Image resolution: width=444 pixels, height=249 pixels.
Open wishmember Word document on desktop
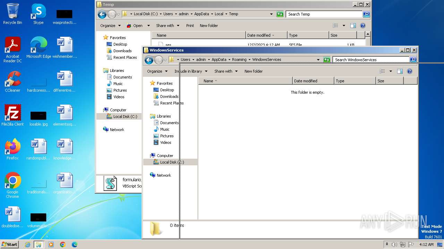(65, 48)
